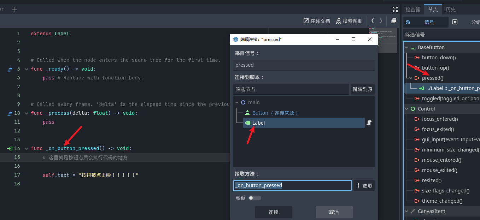Go back to previous script location
Image resolution: width=480 pixels, height=220 pixels.
tap(373, 21)
